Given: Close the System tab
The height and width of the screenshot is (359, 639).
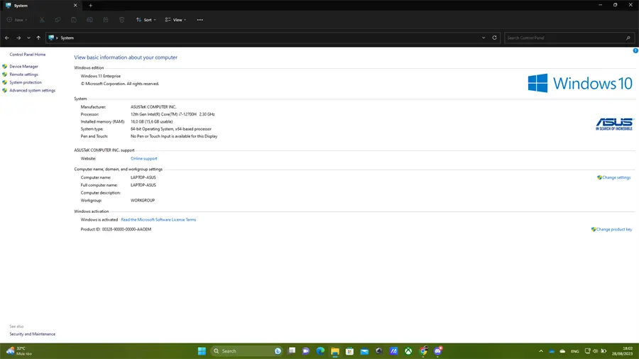Looking at the screenshot, I should click(75, 5).
